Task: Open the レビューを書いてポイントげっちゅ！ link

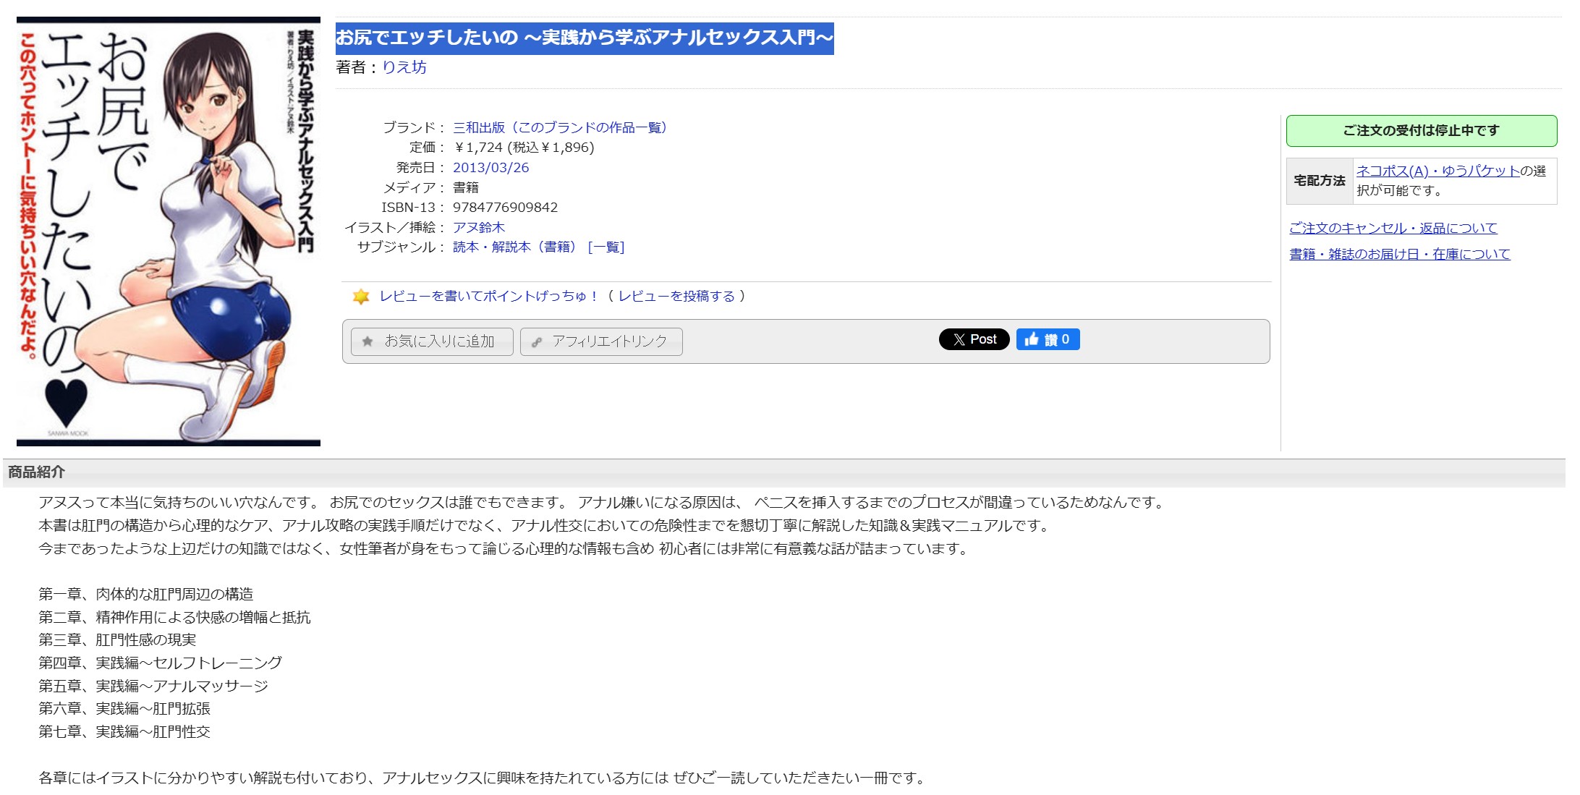Action: click(489, 296)
